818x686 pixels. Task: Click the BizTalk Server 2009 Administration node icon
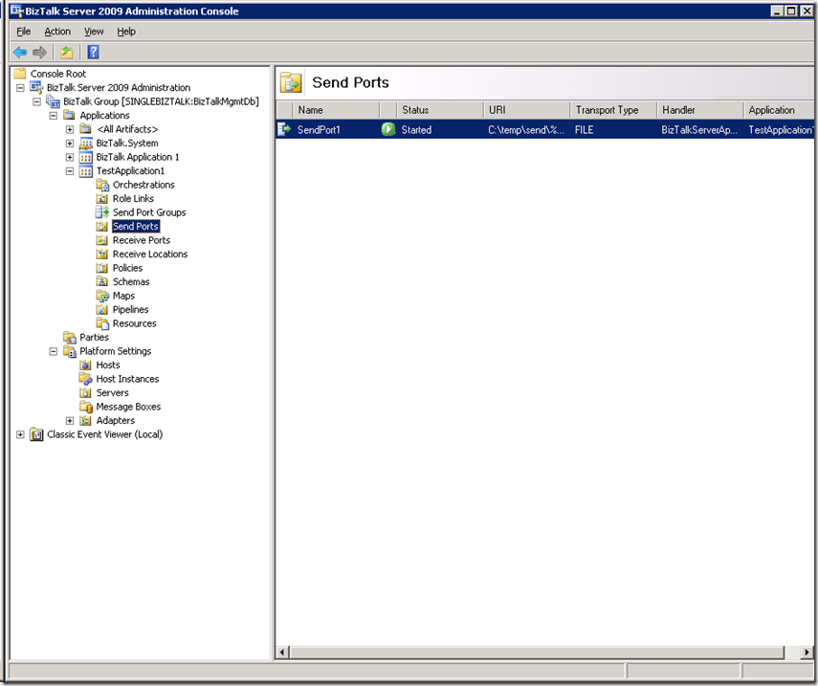pos(36,87)
